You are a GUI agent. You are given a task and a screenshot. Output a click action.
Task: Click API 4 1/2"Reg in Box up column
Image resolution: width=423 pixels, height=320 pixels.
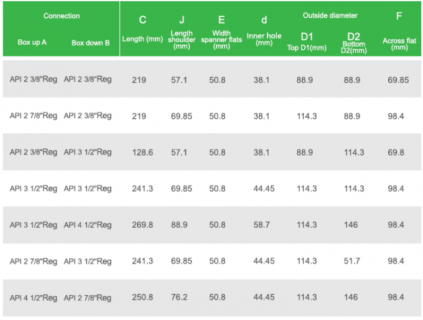point(34,298)
